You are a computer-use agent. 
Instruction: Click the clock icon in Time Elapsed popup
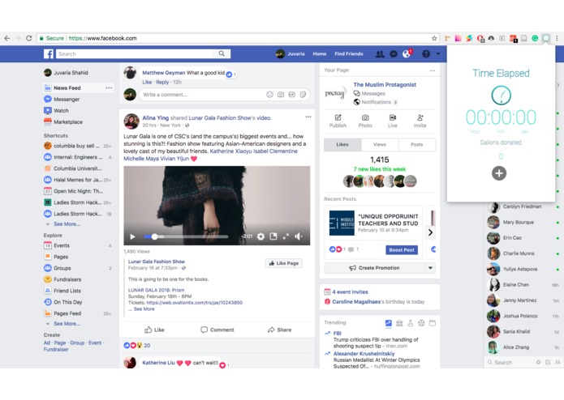[501, 95]
